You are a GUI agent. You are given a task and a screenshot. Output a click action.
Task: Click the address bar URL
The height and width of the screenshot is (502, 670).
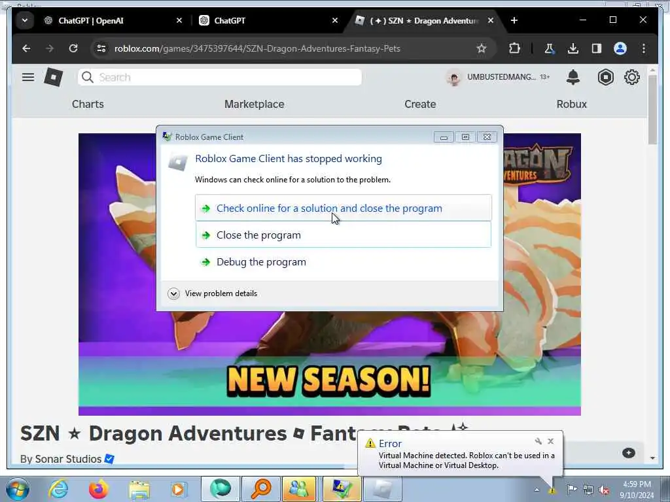click(257, 48)
